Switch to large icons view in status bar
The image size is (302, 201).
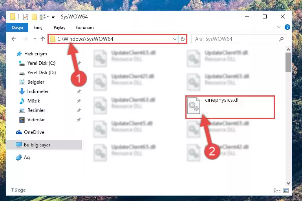(286, 191)
